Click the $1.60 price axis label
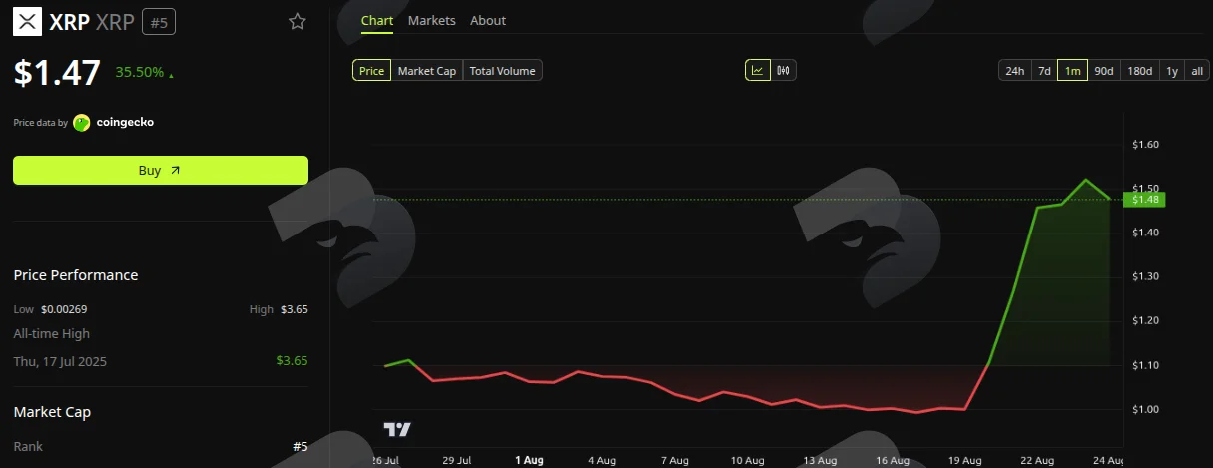1213x468 pixels. point(1145,145)
